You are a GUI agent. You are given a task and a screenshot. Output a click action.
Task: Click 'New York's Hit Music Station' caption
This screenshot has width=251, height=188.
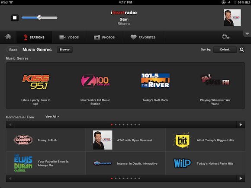95,102
